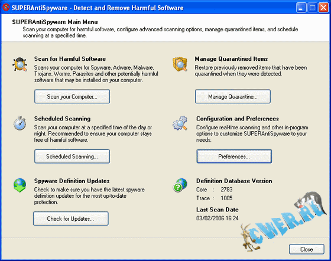The width and height of the screenshot is (331, 261).
Task: Click the Core version number 2783
Action: coord(226,190)
